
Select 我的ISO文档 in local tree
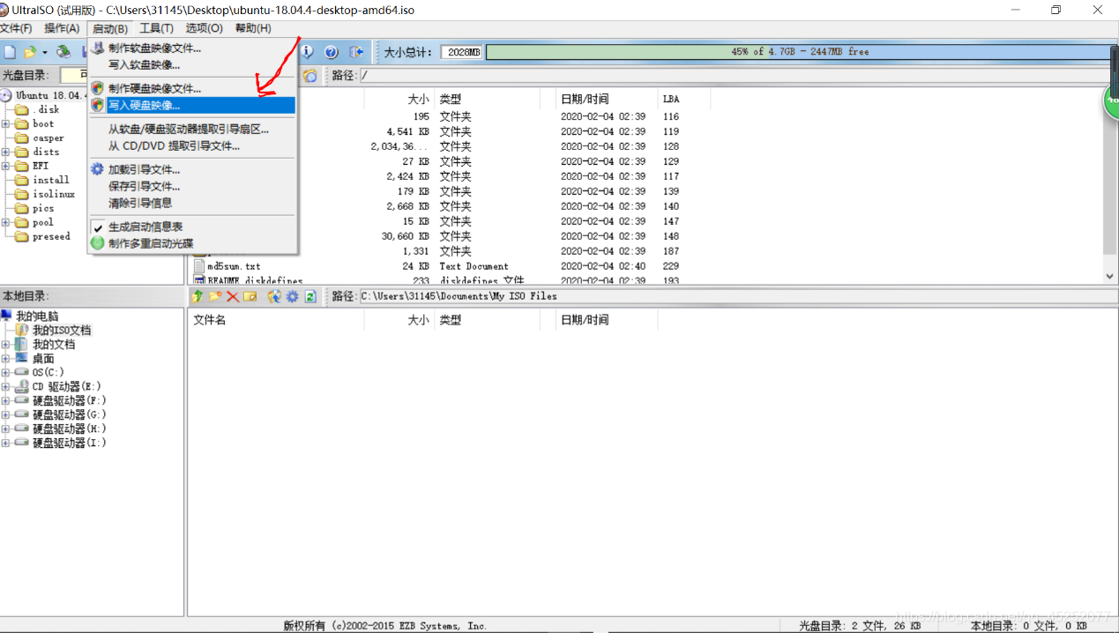pyautogui.click(x=62, y=331)
